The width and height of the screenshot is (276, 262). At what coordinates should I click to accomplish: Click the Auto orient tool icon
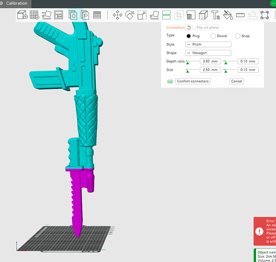click(x=47, y=15)
